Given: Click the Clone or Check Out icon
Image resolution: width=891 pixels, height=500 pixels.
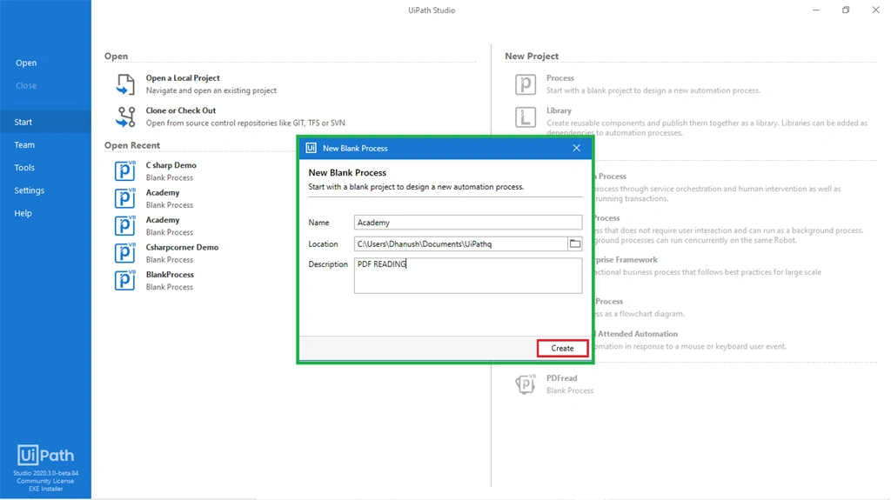Looking at the screenshot, I should (125, 117).
